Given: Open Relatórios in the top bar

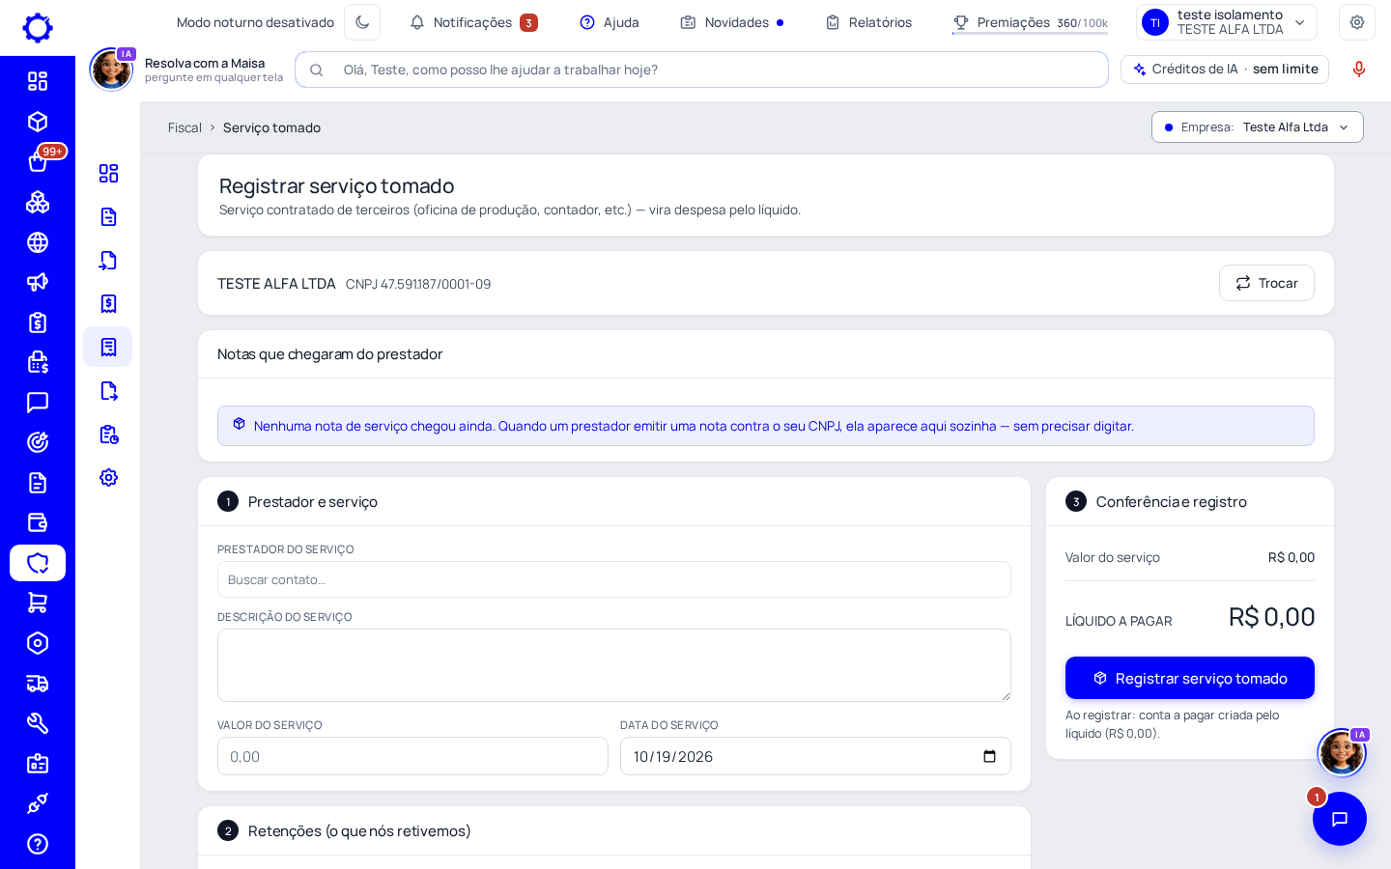Looking at the screenshot, I should [x=868, y=22].
